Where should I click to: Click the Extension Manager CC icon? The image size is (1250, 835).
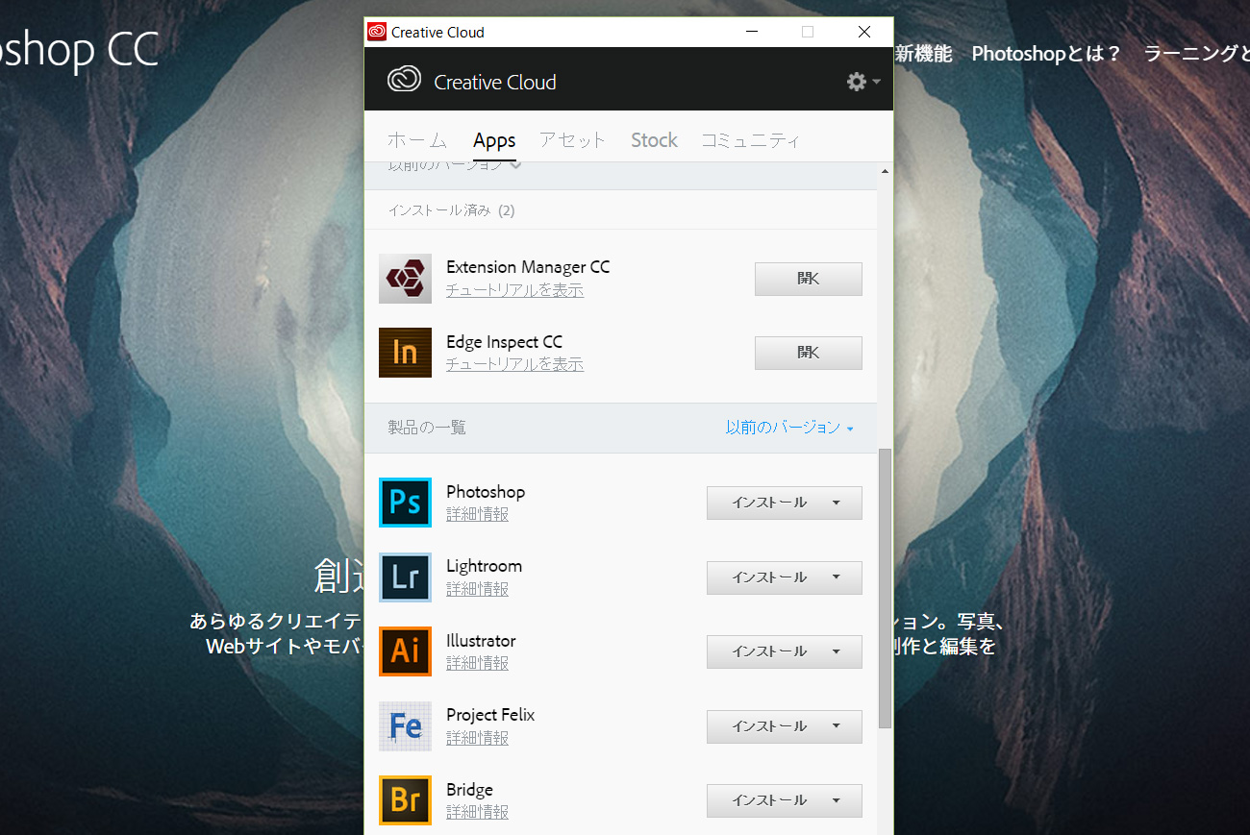point(405,279)
